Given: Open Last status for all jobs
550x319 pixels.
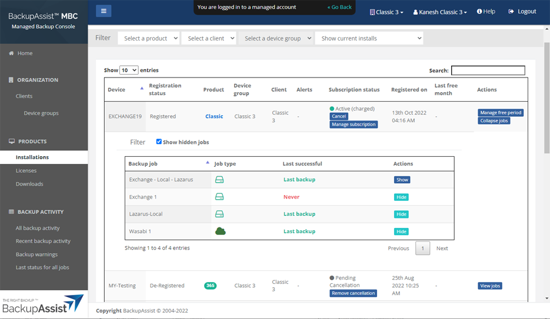Looking at the screenshot, I should click(x=42, y=267).
